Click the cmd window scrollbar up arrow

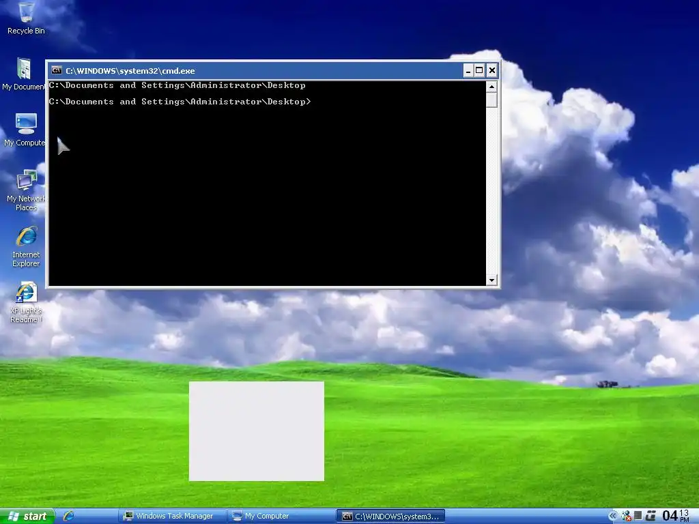(x=491, y=87)
